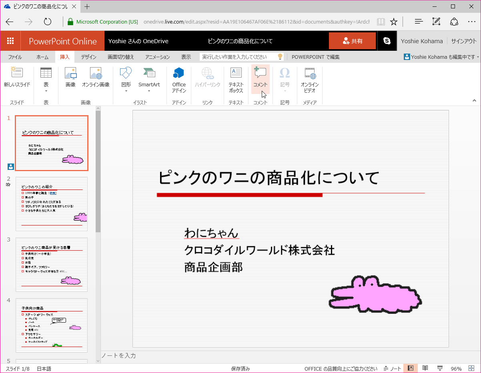Click the Yoshie Kohama account name
This screenshot has height=373, width=481.
(x=422, y=41)
